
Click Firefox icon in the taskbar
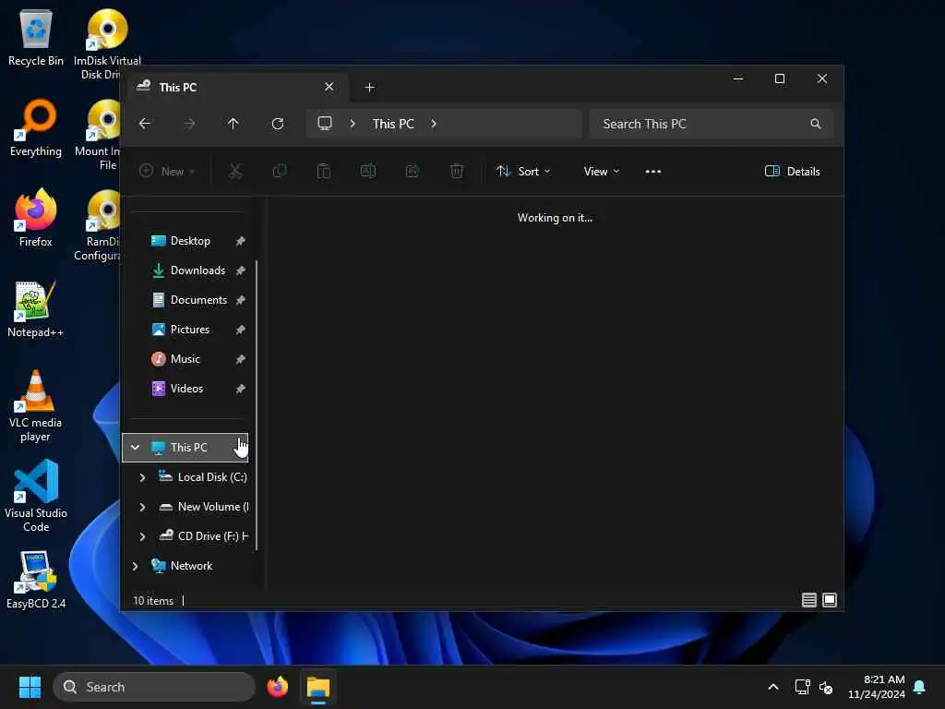[277, 687]
